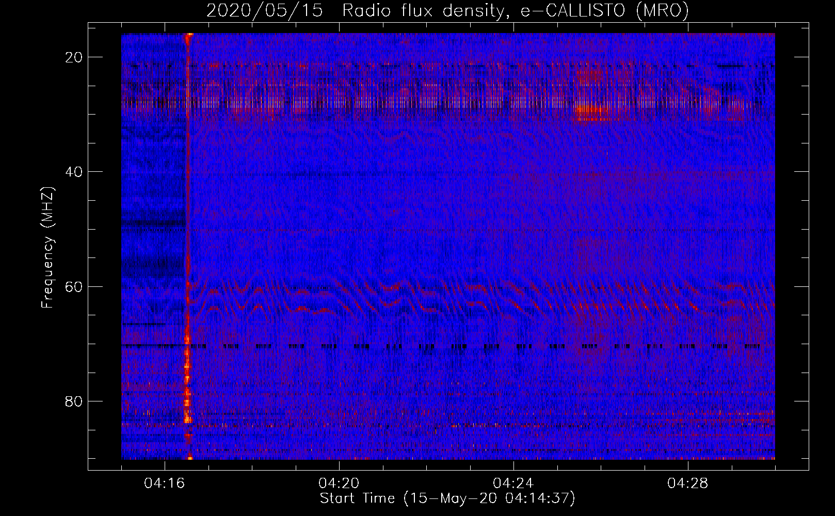Click the 04:16 time tick label
This screenshot has width=835, height=516.
pos(165,483)
